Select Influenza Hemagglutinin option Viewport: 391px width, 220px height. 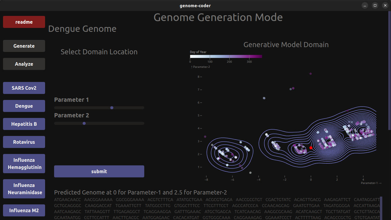coord(24,164)
